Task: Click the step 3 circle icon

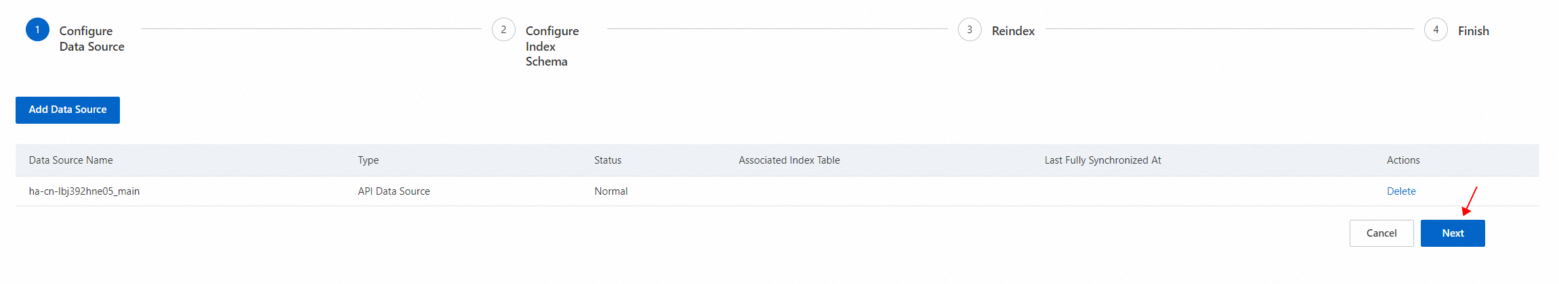Action: coord(970,30)
